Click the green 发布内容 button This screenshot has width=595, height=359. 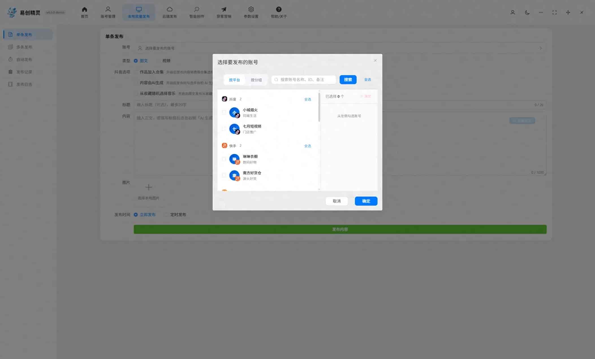point(340,229)
